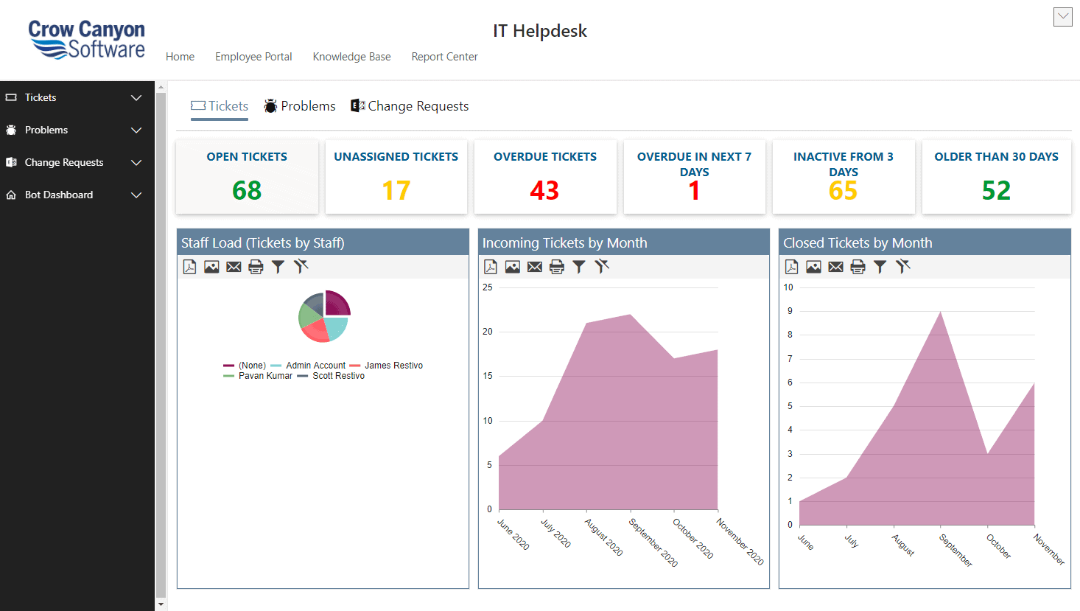Open Inactive From 3 Days tile
Screen dimensions: 1080x611
pos(844,177)
